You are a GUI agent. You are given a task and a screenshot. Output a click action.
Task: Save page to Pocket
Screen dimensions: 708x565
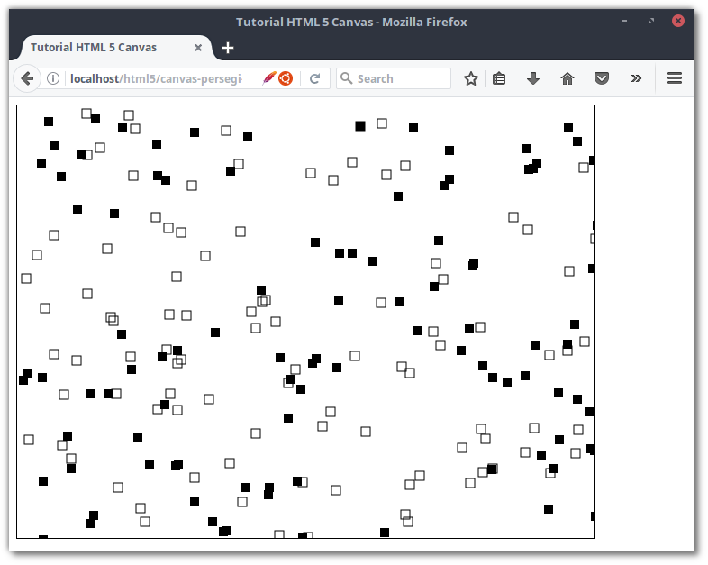[x=602, y=79]
